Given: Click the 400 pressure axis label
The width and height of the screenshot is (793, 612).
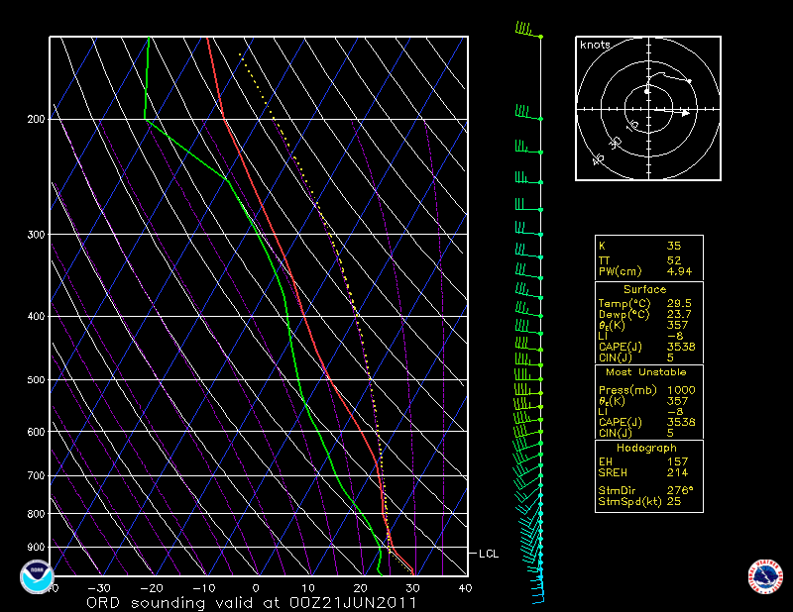Looking at the screenshot, I should (36, 316).
